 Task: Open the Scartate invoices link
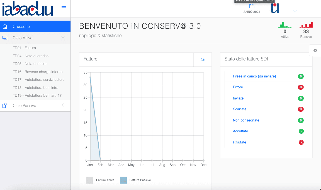click(x=239, y=109)
